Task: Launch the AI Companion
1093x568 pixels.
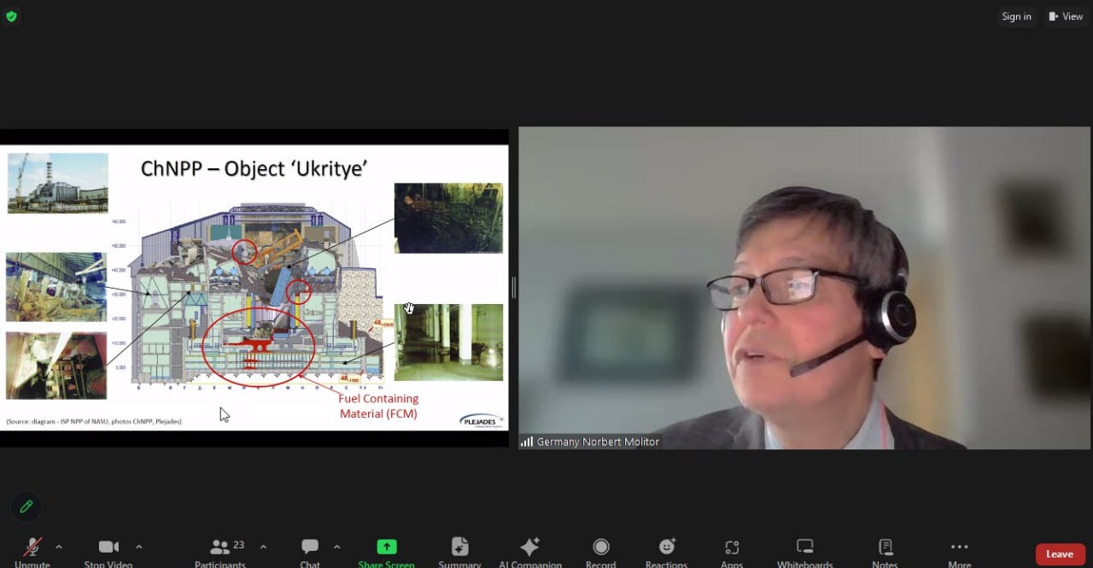Action: pyautogui.click(x=530, y=548)
